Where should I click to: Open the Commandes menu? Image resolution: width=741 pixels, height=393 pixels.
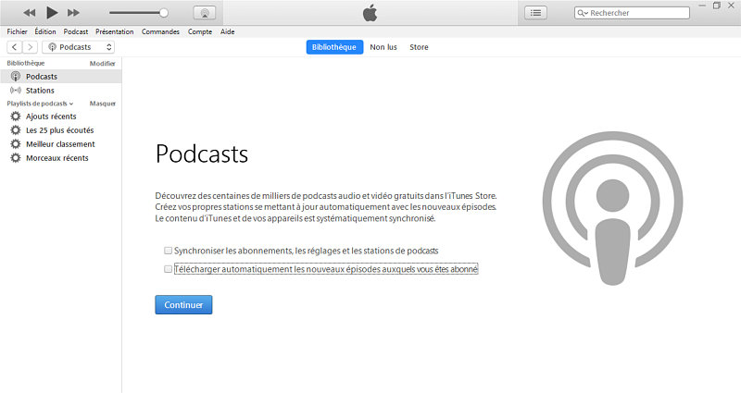pyautogui.click(x=160, y=31)
